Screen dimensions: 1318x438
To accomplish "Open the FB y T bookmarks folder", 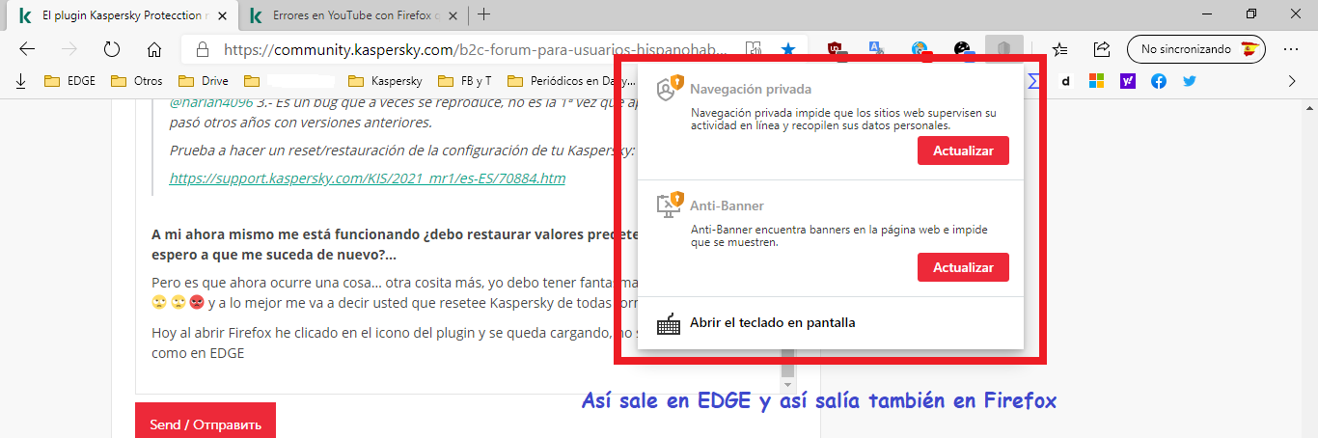I will [x=465, y=81].
